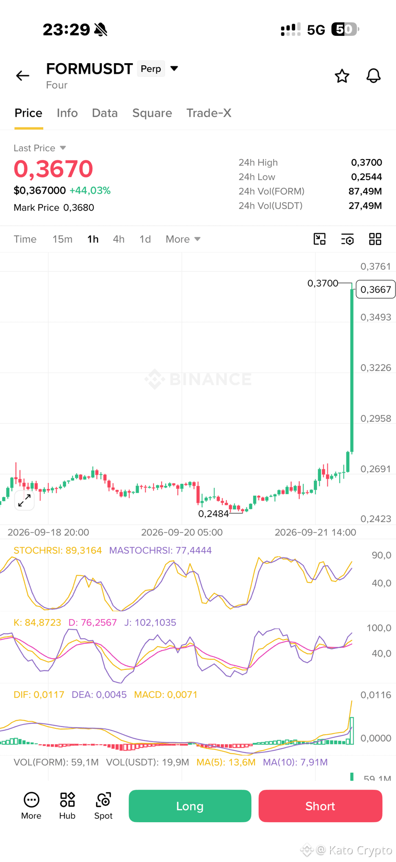Switch to the Trade-X tab
This screenshot has width=396, height=862.
click(x=209, y=113)
